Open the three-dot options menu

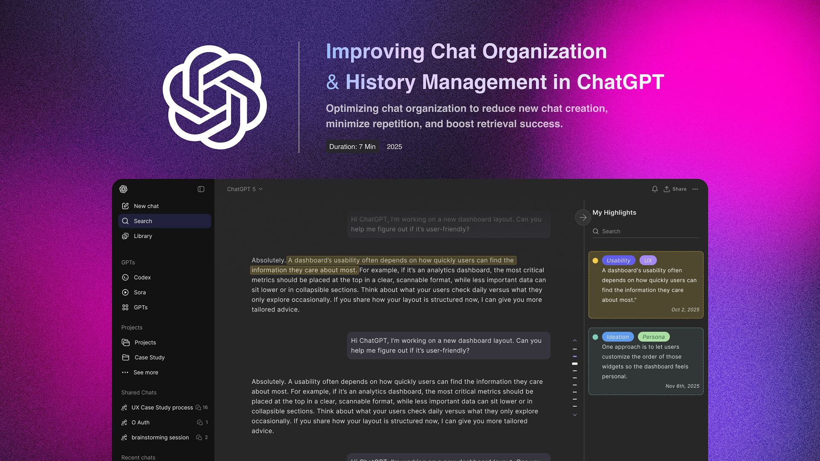(695, 189)
